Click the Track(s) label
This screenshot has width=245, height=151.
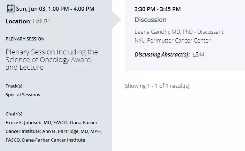tap(15, 86)
